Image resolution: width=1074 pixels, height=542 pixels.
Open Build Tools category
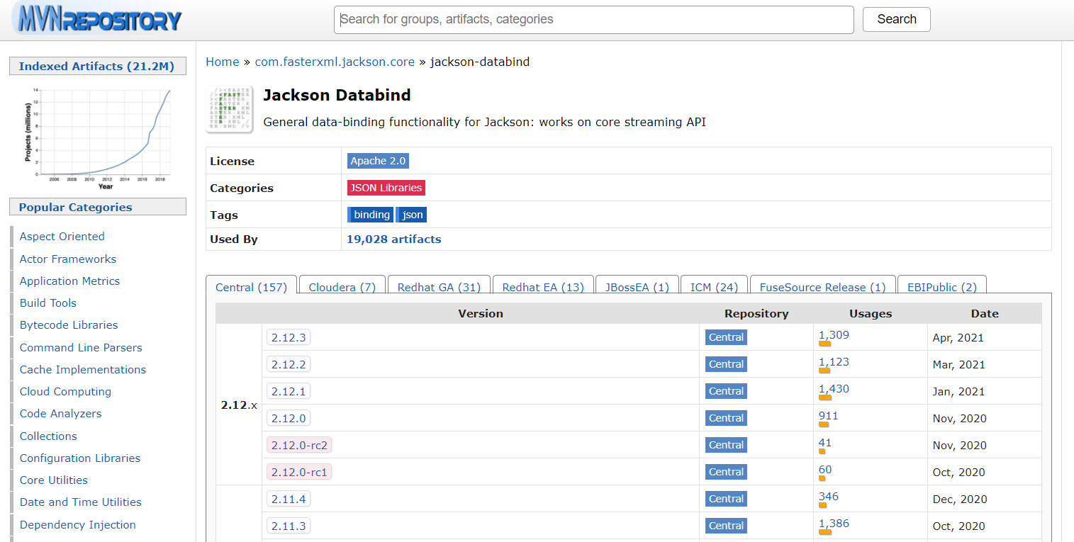(x=48, y=303)
